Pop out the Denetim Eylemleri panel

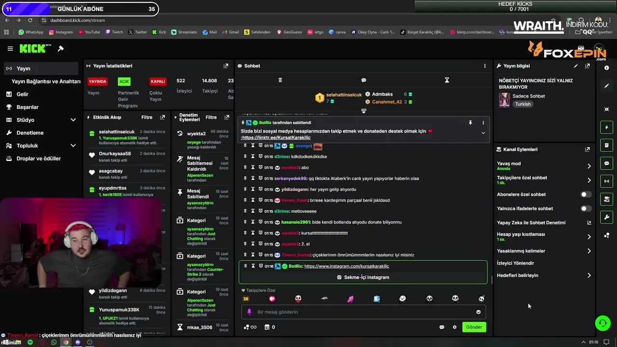(227, 117)
